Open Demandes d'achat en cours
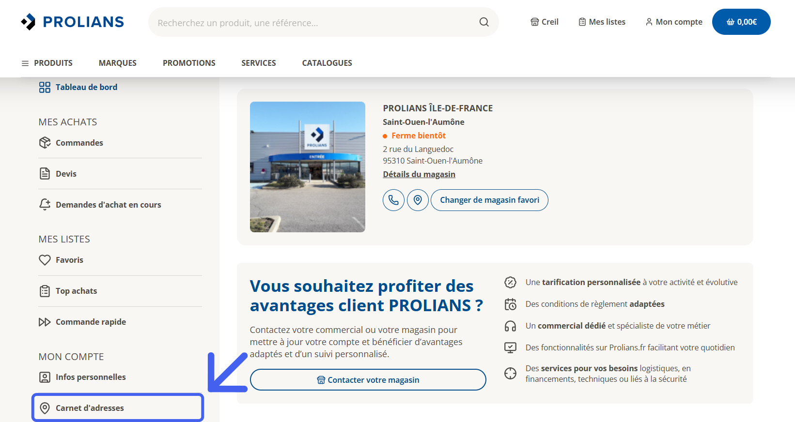Screen dimensions: 795x422 pyautogui.click(x=120, y=205)
